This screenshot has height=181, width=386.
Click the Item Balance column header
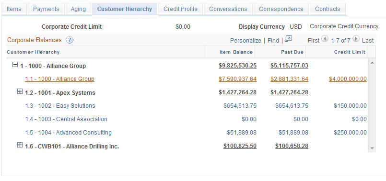(x=236, y=52)
